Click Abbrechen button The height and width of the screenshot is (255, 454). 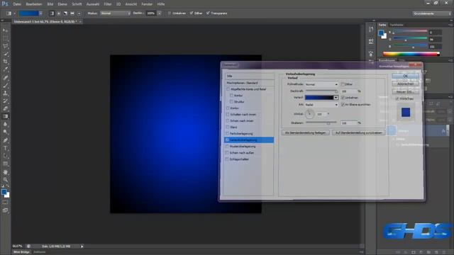(x=405, y=84)
